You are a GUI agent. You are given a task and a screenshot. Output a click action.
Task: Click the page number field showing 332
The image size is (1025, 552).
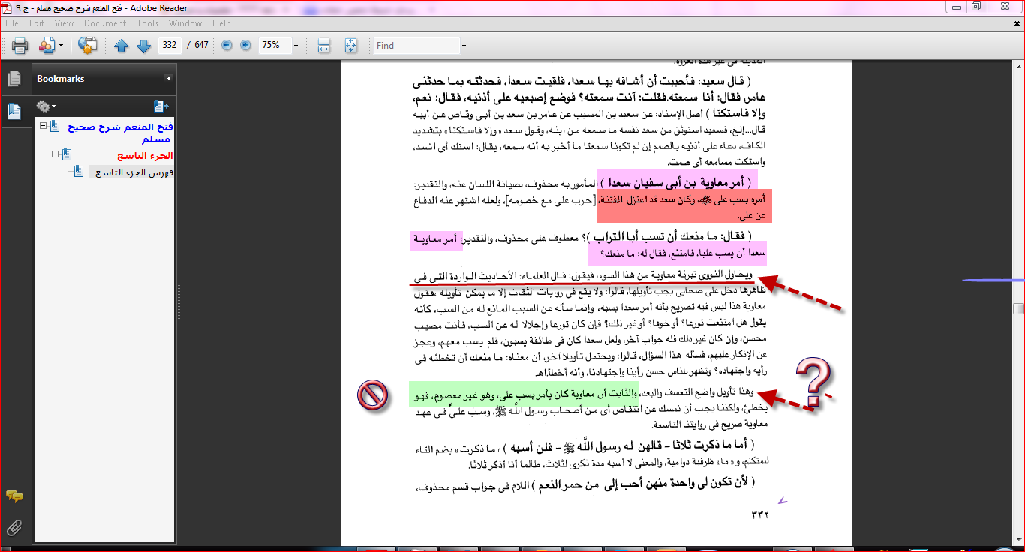point(170,46)
